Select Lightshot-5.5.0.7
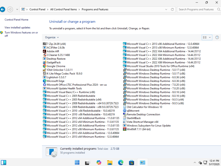 [55, 77]
